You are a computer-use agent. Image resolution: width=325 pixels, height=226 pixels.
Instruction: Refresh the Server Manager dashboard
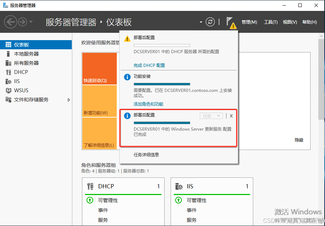[x=210, y=22]
